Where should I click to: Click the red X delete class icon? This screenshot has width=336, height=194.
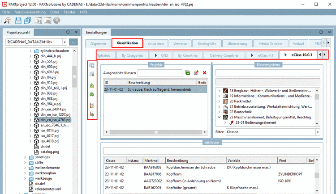204,73
